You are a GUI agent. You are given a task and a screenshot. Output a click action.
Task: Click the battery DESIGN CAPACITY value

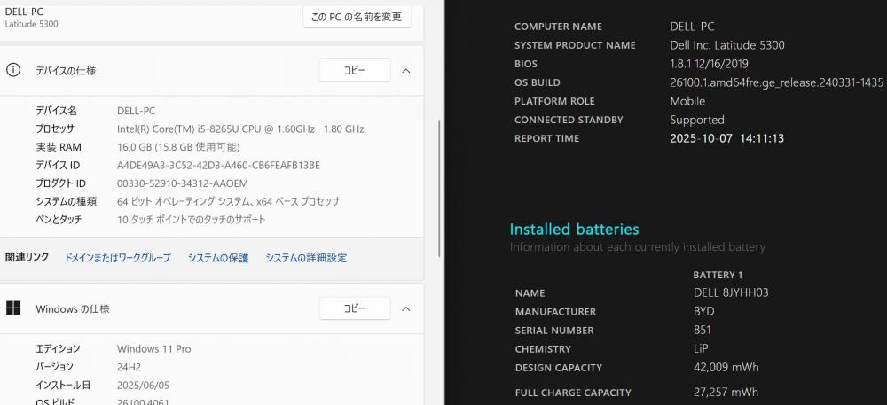coord(726,368)
